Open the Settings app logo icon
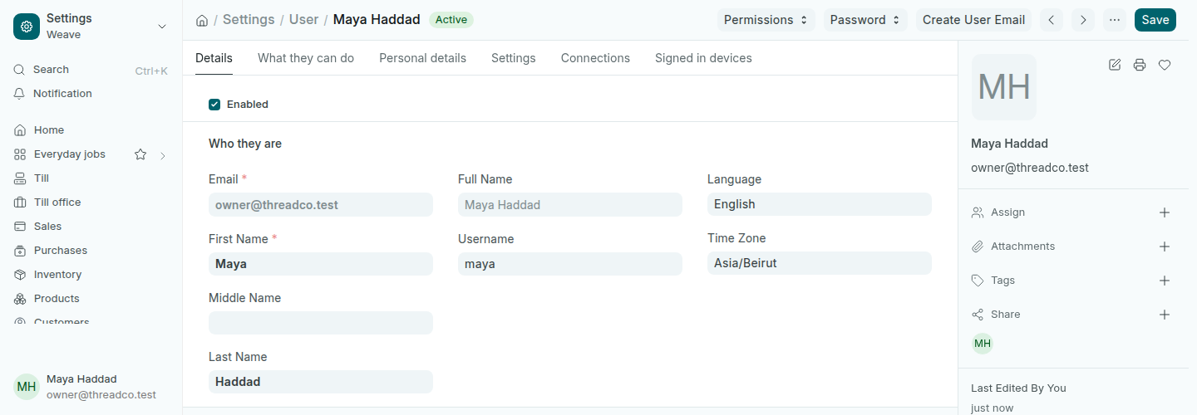 (27, 27)
